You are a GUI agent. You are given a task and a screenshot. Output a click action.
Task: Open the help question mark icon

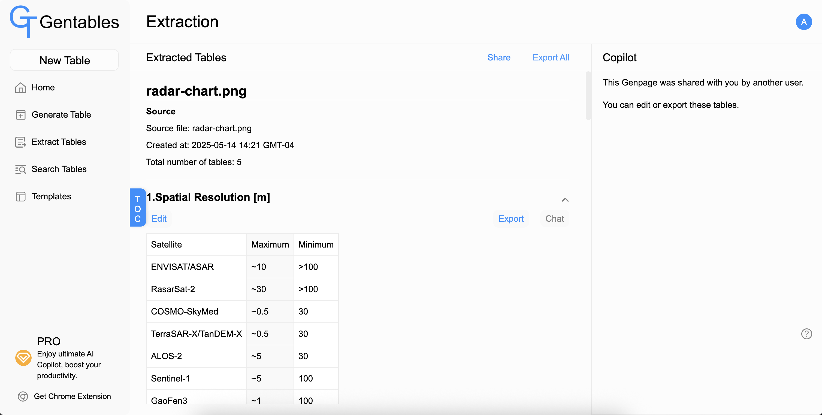[806, 334]
